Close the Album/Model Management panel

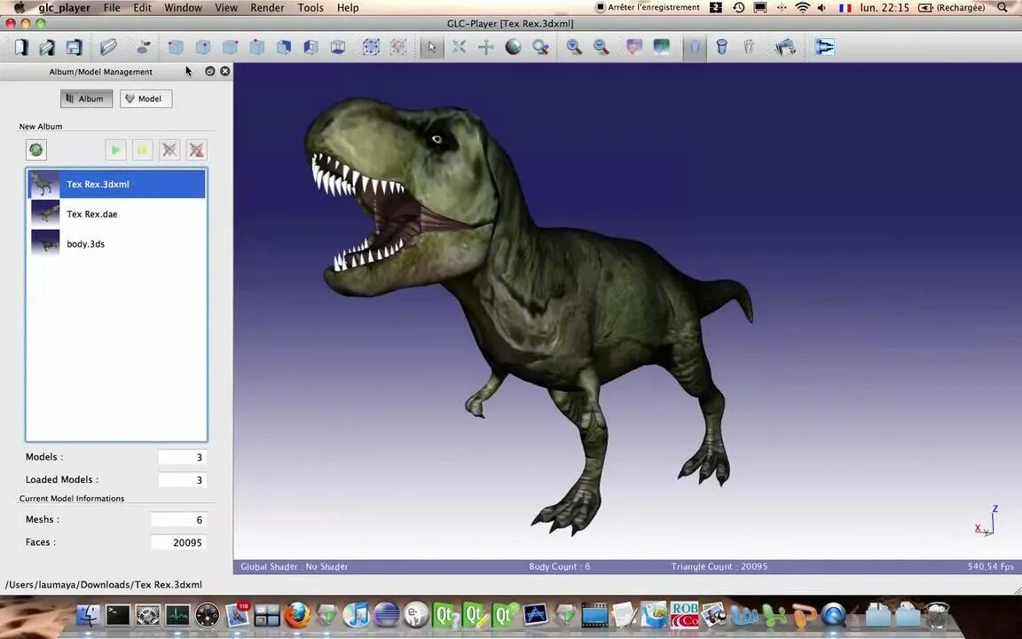click(x=224, y=71)
